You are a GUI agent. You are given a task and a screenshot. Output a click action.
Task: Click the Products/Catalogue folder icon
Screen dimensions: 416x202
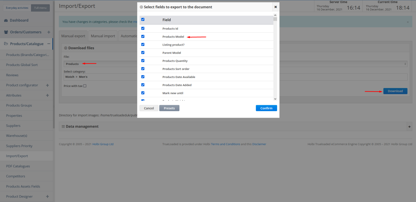pos(6,43)
